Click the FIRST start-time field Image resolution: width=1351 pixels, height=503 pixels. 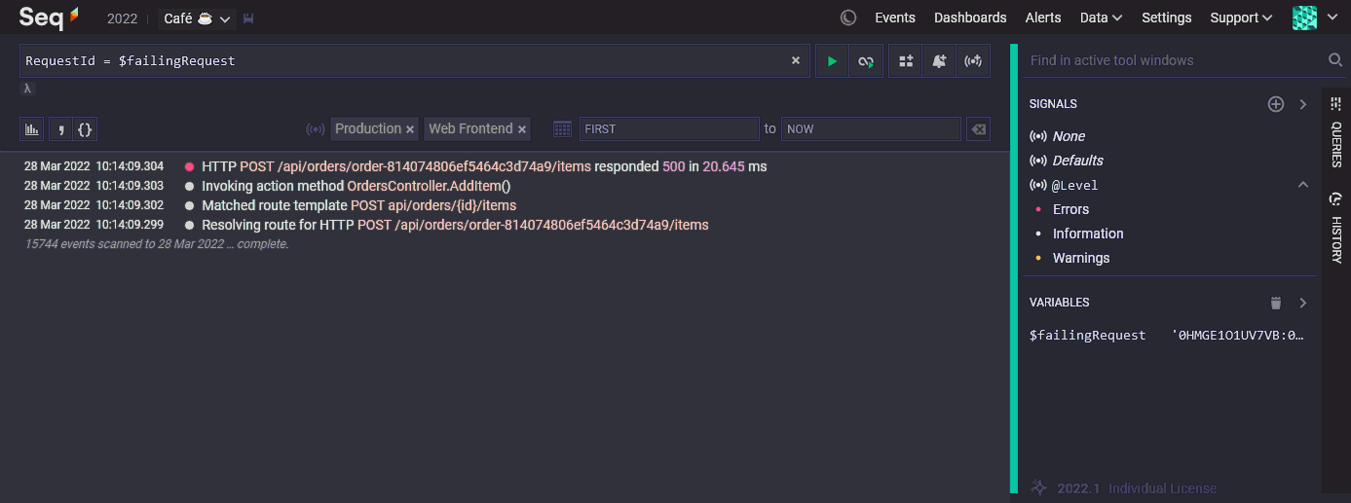click(x=669, y=128)
